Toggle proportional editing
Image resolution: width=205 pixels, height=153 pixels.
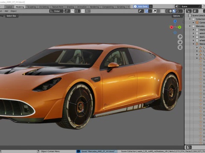click(x=83, y=11)
